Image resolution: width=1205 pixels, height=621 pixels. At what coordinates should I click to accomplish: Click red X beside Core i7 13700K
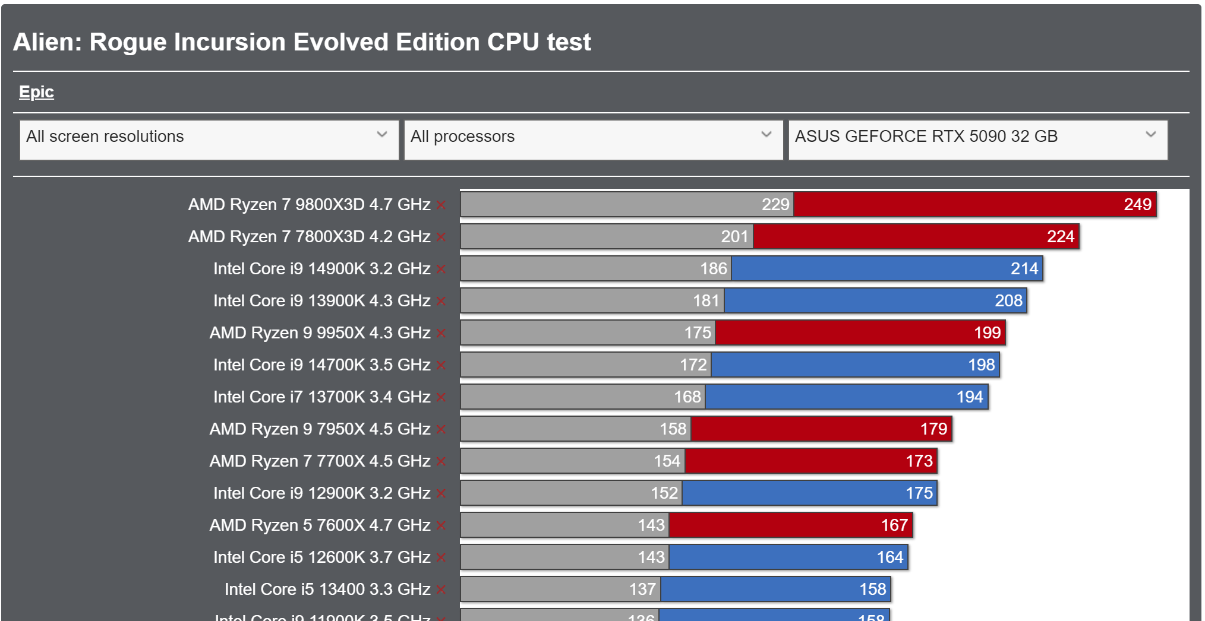441,398
